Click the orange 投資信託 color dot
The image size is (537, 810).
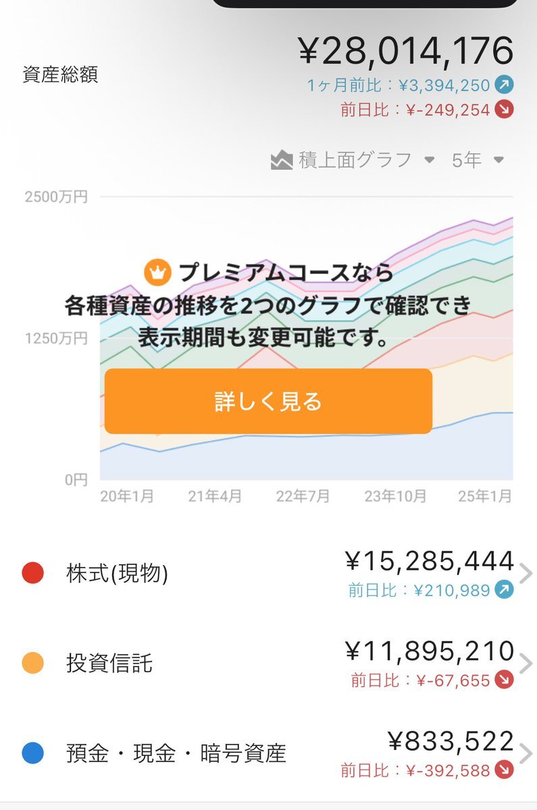[32, 664]
